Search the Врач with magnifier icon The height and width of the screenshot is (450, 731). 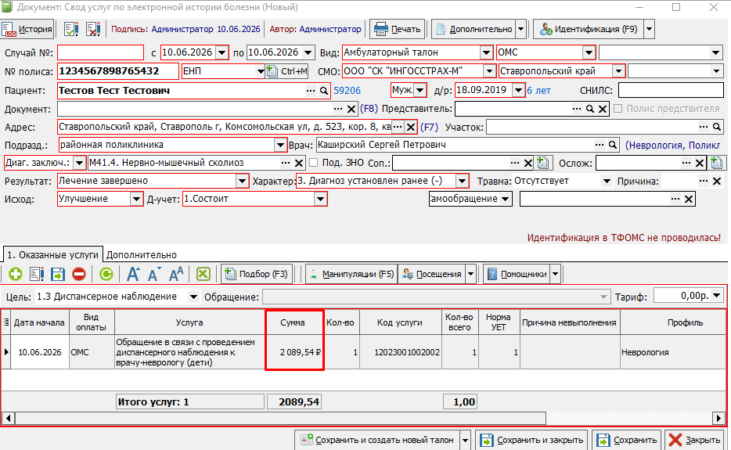coord(613,145)
